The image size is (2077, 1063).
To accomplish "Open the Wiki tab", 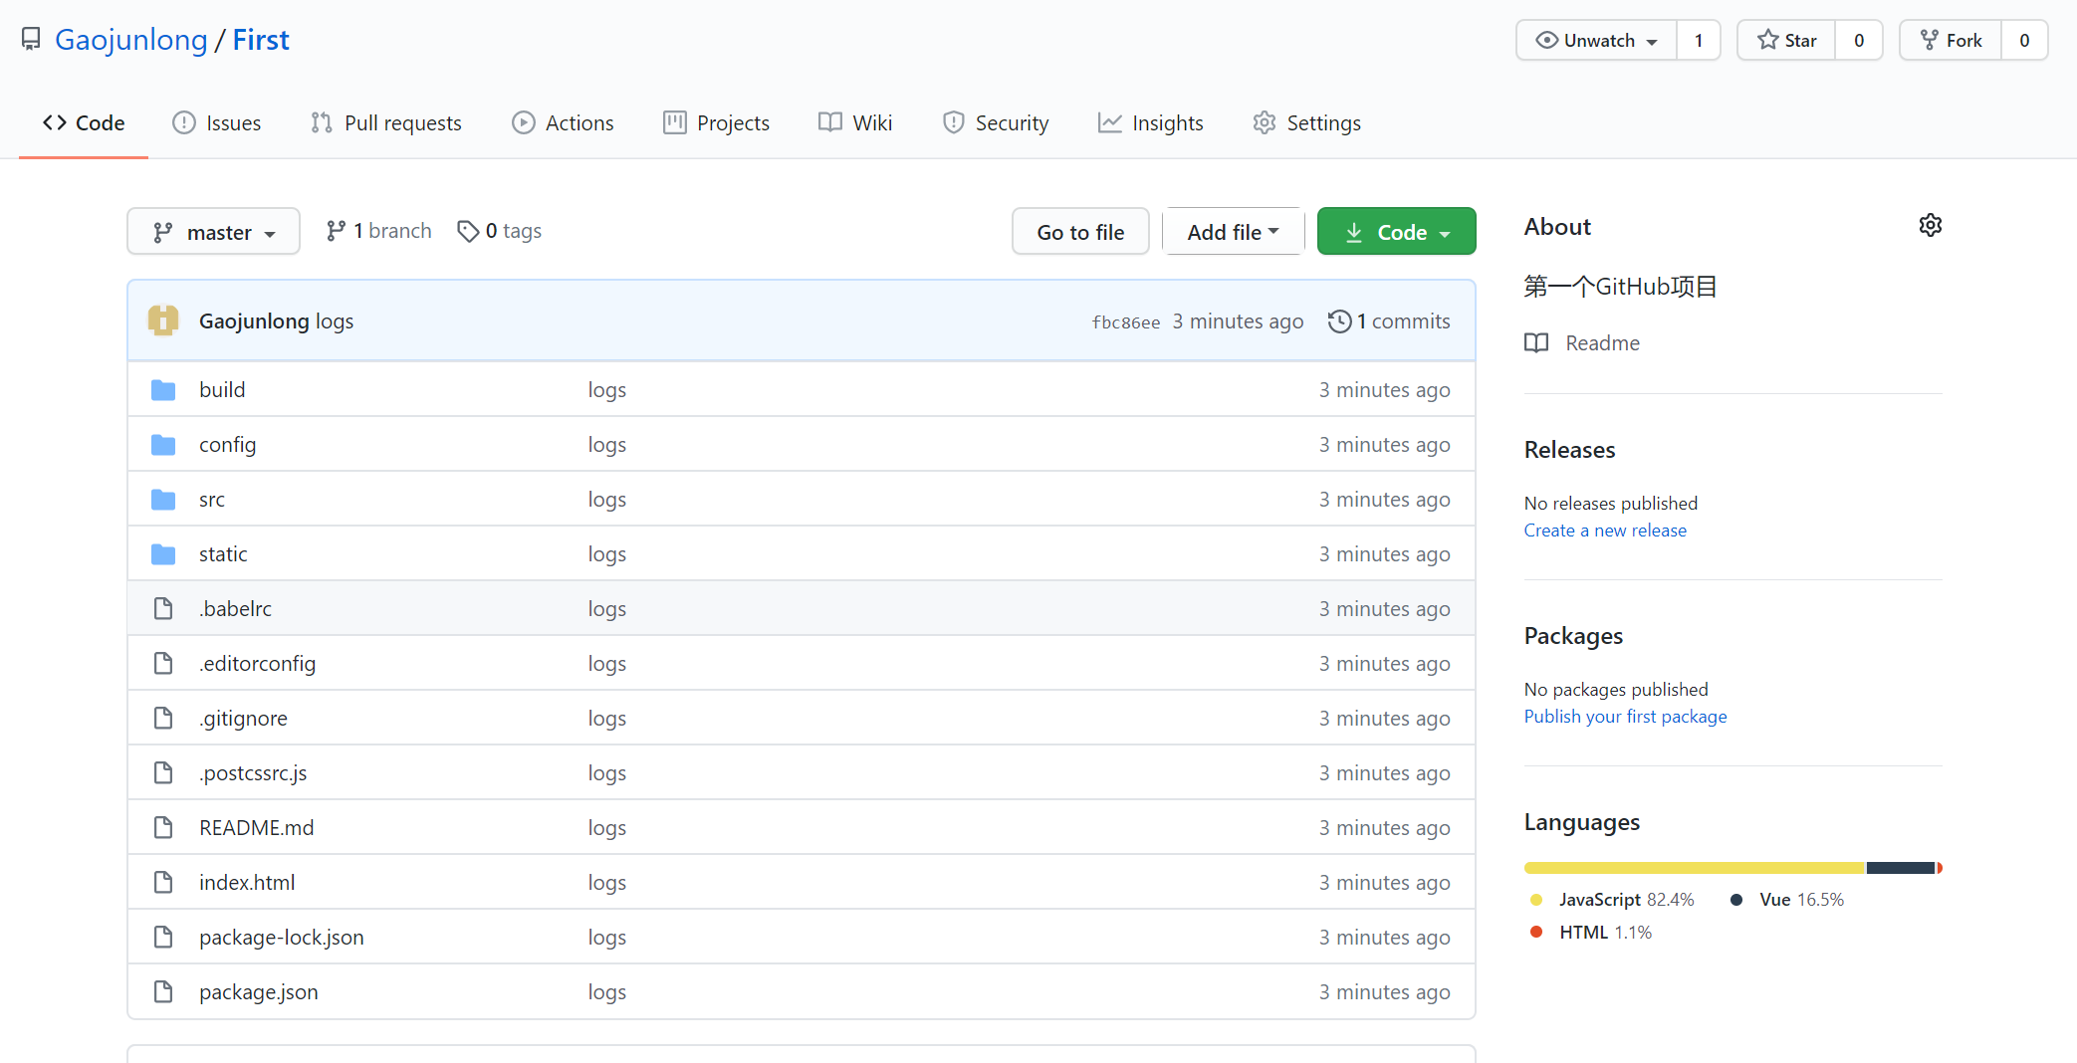I will 855,122.
